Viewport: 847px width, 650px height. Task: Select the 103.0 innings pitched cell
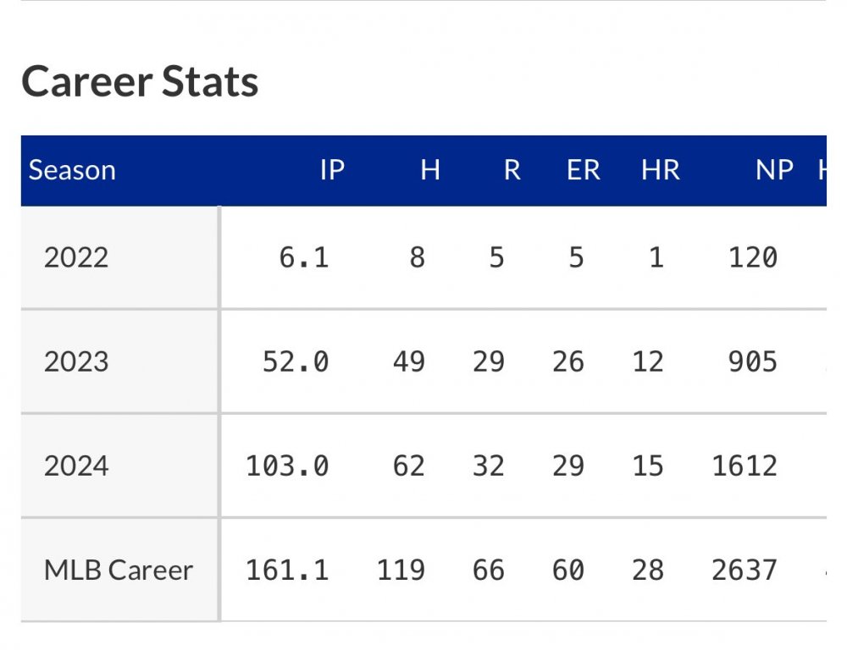point(287,465)
